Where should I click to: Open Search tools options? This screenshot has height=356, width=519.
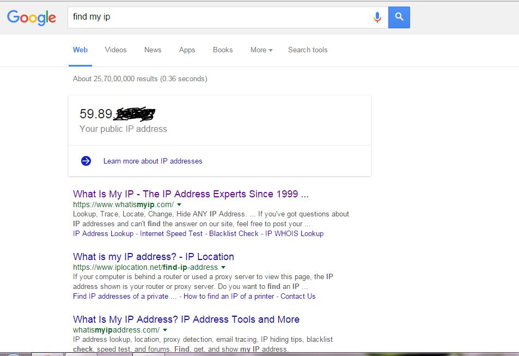pyautogui.click(x=308, y=50)
